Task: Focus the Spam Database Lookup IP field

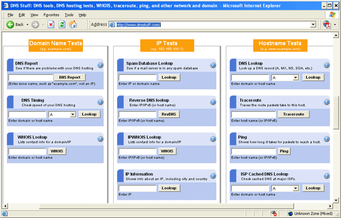Action: 138,78
